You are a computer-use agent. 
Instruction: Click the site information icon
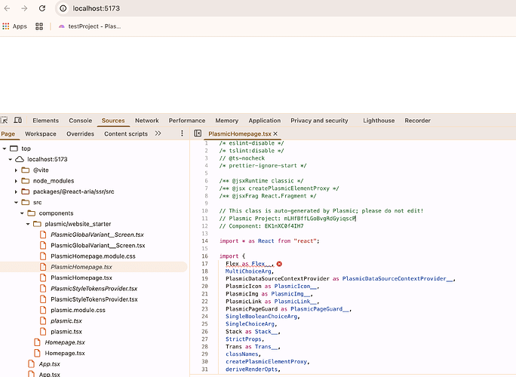63,8
